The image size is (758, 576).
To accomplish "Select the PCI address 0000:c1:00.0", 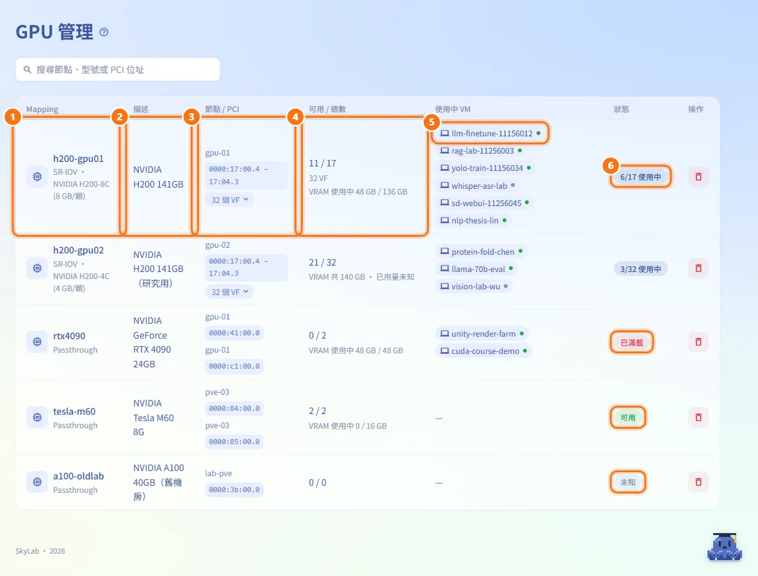I will (234, 366).
